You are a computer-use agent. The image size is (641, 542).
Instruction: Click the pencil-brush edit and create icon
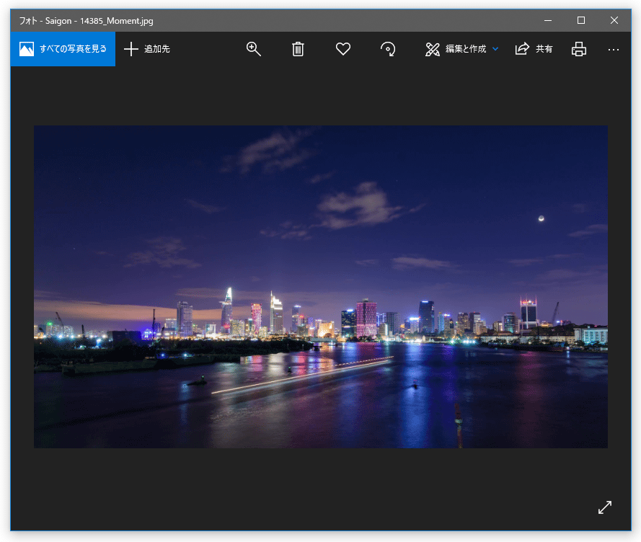click(x=433, y=49)
